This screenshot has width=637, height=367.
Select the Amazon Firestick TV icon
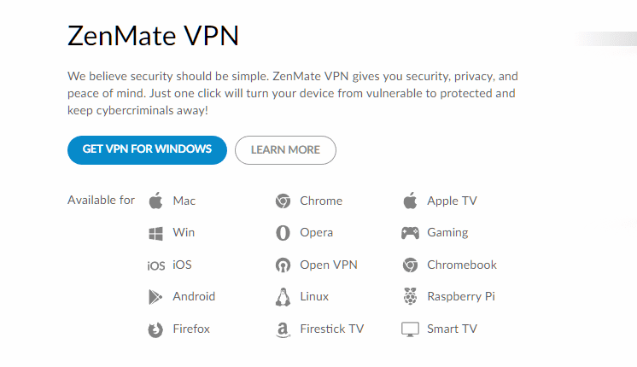tap(283, 329)
